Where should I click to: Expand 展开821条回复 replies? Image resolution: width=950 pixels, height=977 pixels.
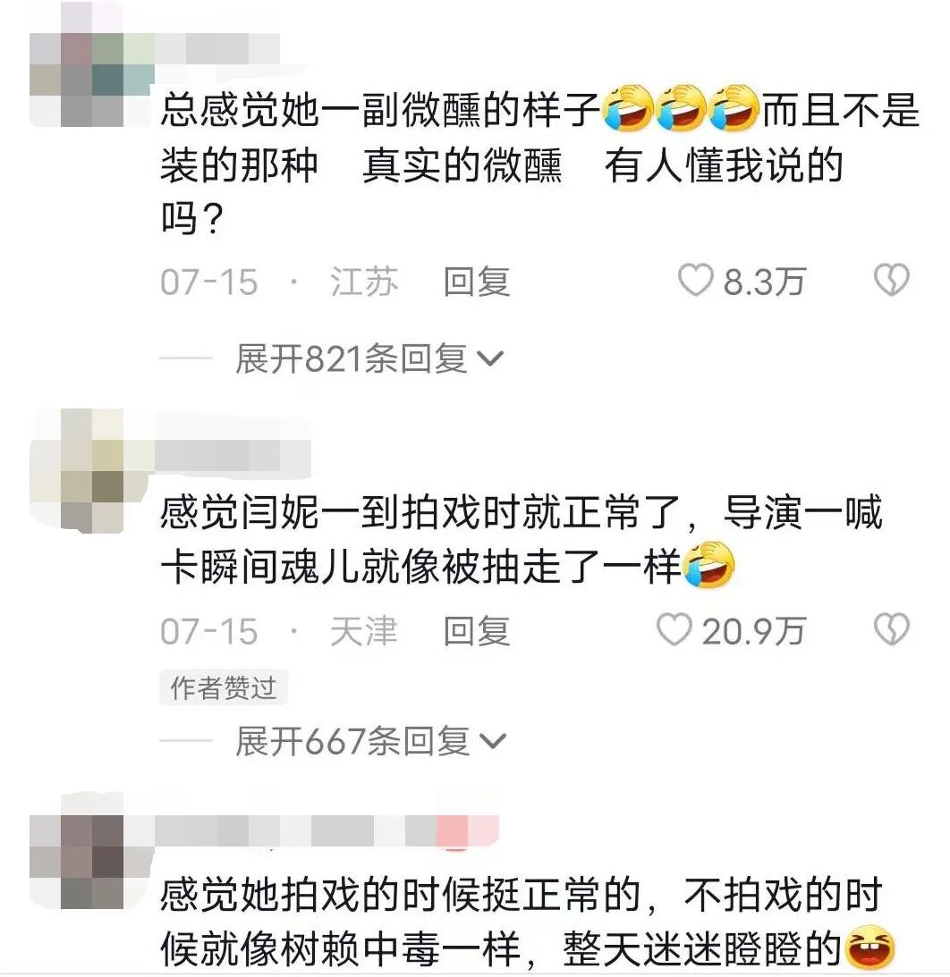click(x=369, y=359)
